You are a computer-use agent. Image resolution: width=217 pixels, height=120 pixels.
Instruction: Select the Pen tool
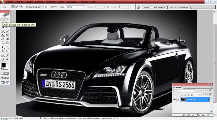click(x=3, y=51)
